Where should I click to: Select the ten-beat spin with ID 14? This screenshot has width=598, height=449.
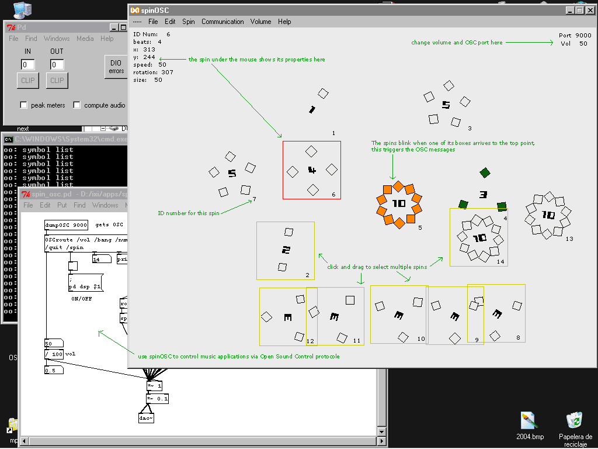[479, 237]
